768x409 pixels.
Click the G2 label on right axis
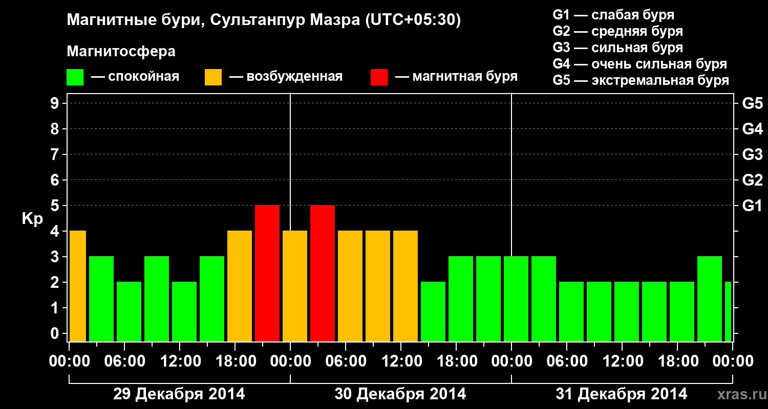[x=752, y=180]
